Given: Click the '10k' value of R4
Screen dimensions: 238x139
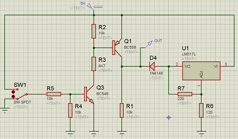Looking at the screenshot, I should (x=78, y=113).
